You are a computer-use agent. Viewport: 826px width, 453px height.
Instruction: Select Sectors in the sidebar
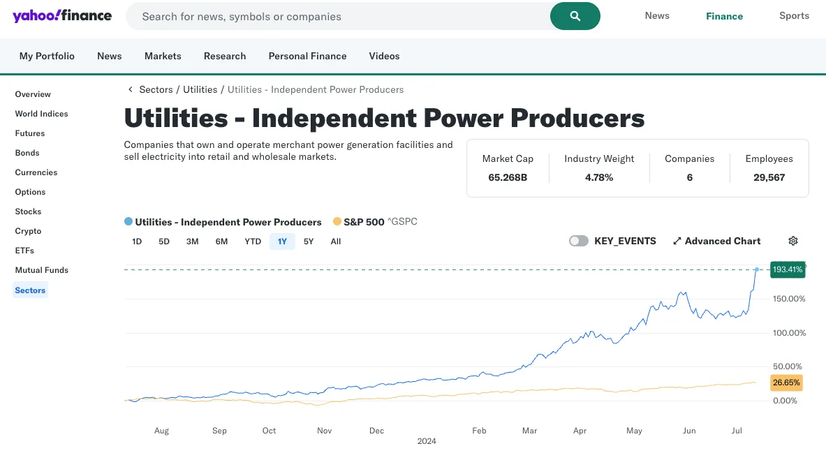coord(30,290)
